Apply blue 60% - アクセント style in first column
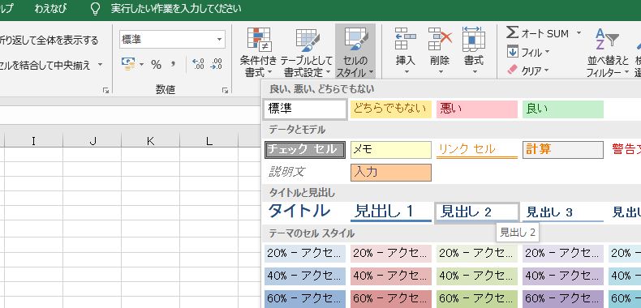This screenshot has height=308, width=641. click(305, 298)
